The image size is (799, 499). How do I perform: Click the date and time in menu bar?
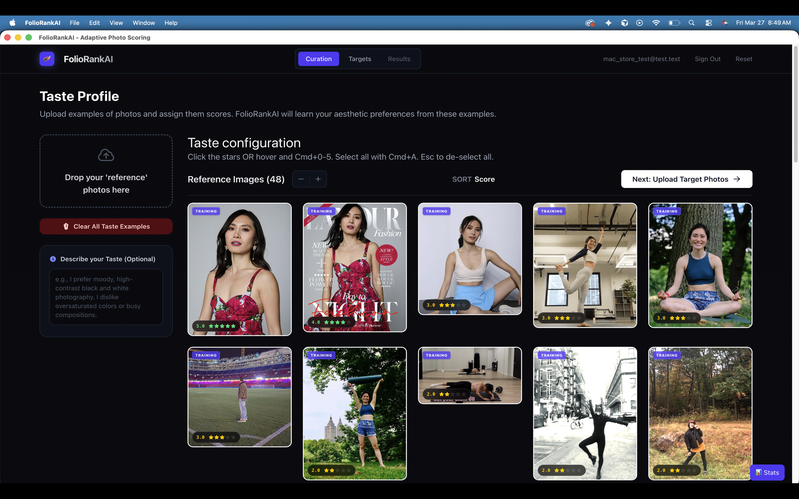(763, 23)
